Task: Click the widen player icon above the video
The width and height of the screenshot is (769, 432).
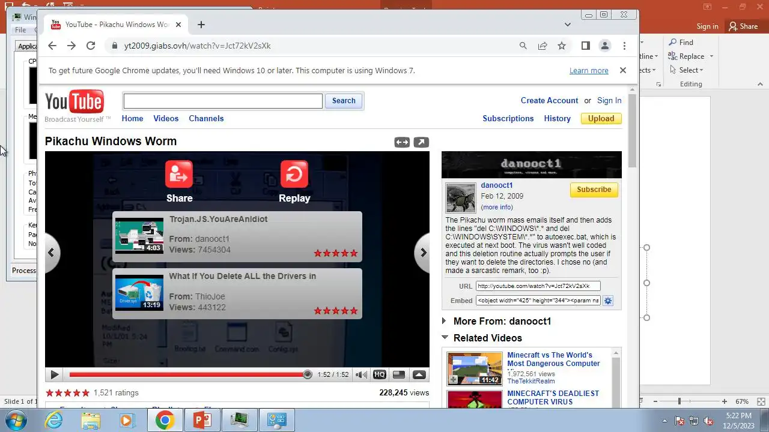Action: [402, 142]
